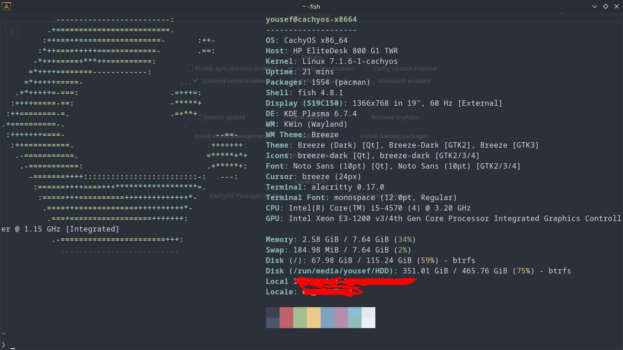Click the Alacritty app icon in the title bar
The width and height of the screenshot is (623, 350).
coord(6,6)
